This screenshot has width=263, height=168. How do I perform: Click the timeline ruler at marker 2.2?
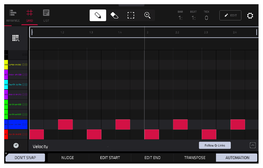[177, 32]
